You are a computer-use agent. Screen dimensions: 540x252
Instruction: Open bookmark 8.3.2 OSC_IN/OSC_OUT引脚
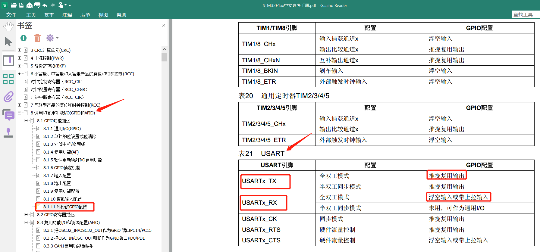point(94,238)
